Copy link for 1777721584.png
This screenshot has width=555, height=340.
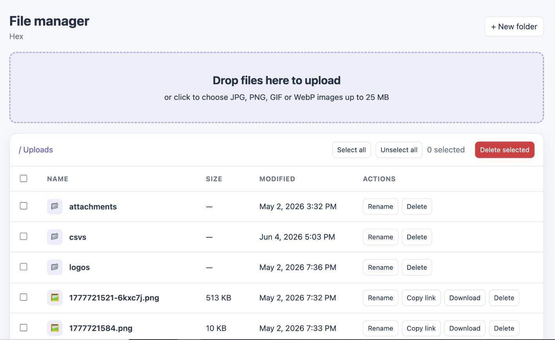(421, 328)
